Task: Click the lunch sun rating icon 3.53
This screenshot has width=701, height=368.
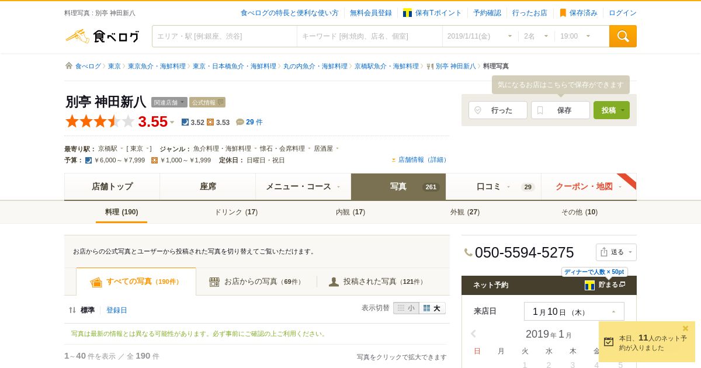Action: tap(210, 122)
